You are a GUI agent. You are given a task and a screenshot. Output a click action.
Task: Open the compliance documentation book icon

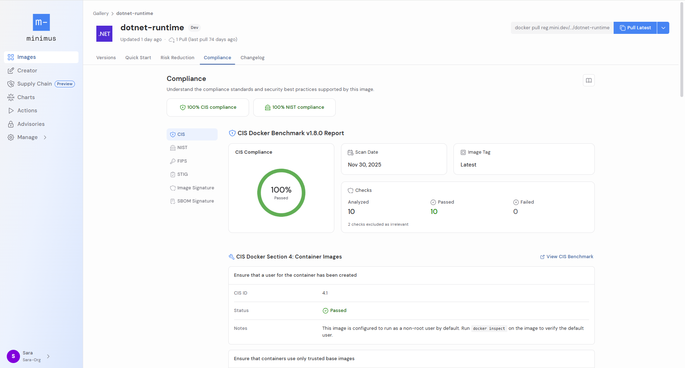point(589,80)
